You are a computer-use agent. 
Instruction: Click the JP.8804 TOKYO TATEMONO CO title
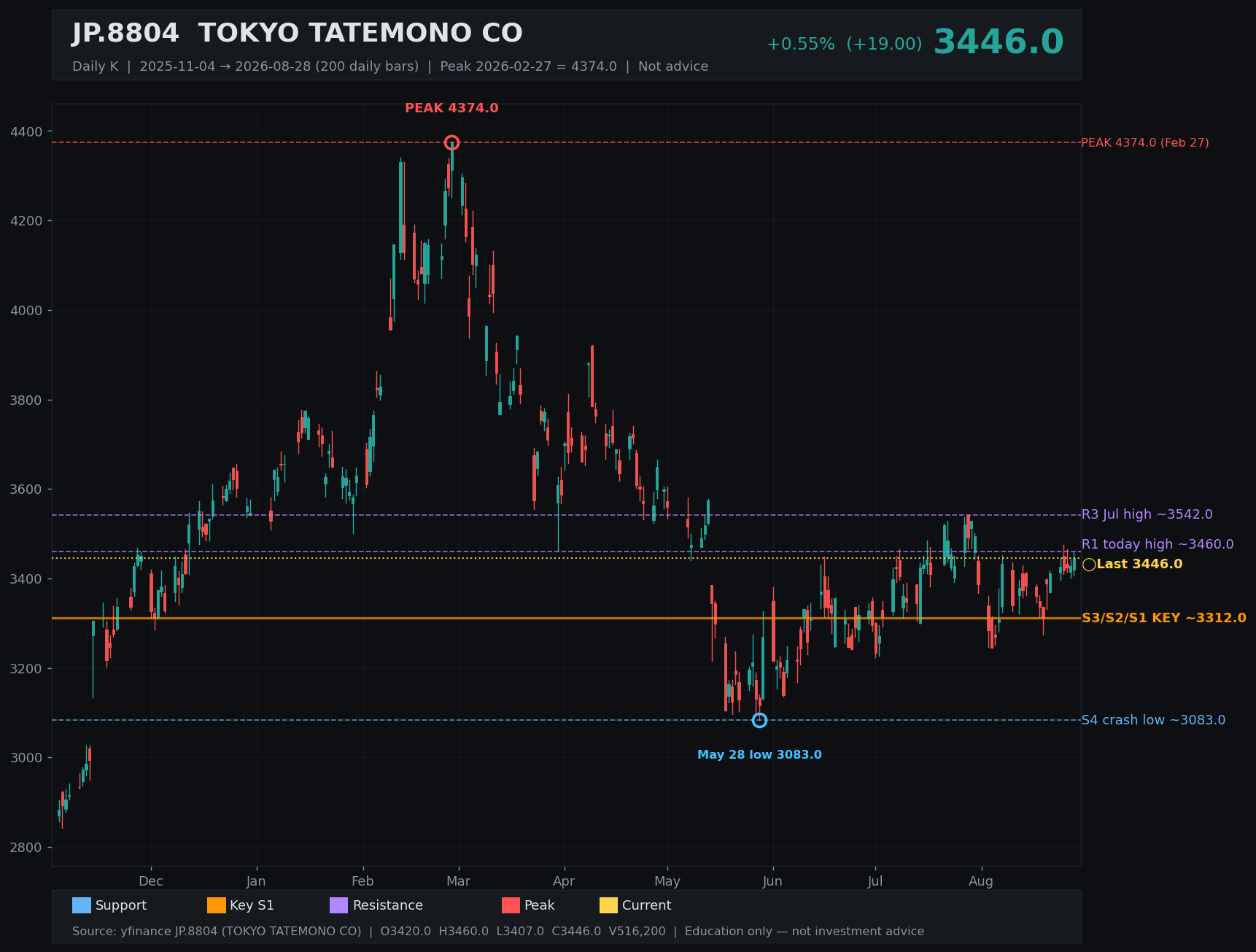click(x=298, y=34)
